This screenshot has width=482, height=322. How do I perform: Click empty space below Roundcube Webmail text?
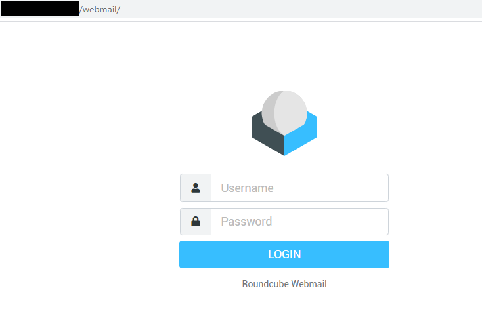284,308
